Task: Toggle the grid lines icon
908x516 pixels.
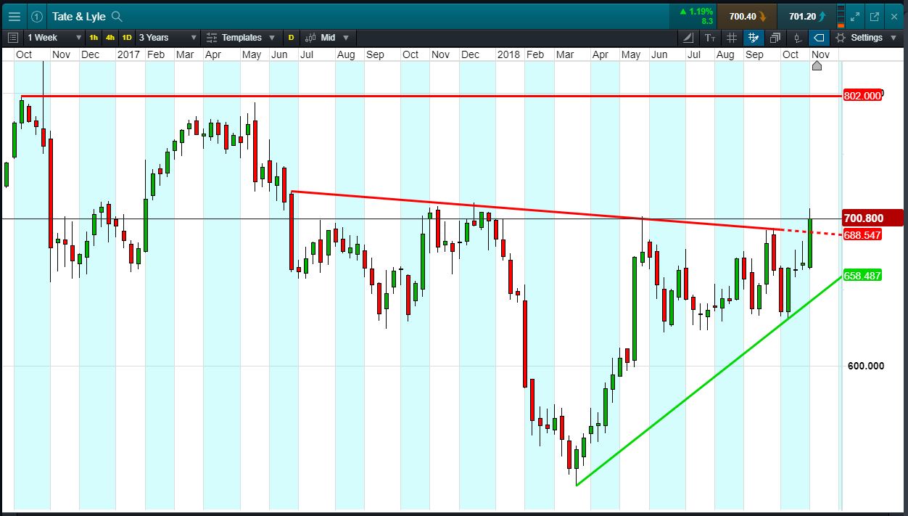Action: click(x=732, y=38)
